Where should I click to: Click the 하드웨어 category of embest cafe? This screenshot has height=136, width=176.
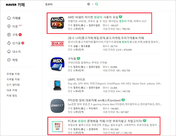click(93, 108)
